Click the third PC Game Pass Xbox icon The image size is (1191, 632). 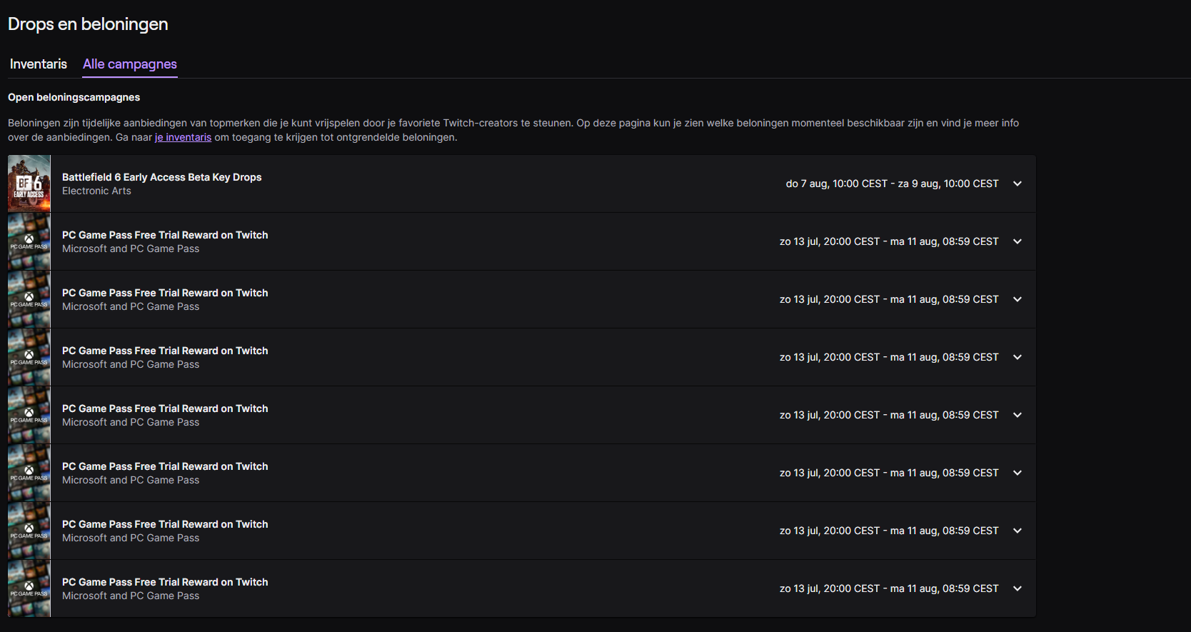click(x=29, y=355)
